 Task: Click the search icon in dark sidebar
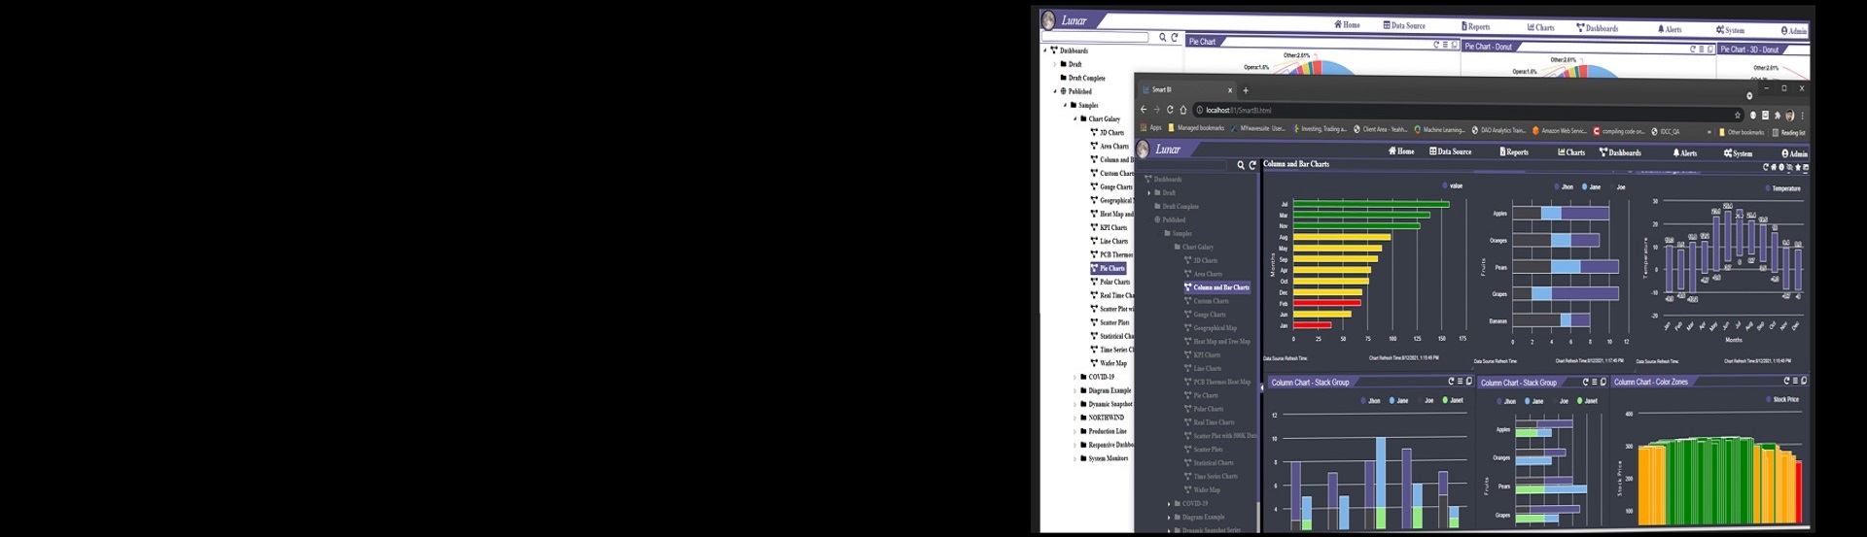pos(1241,166)
